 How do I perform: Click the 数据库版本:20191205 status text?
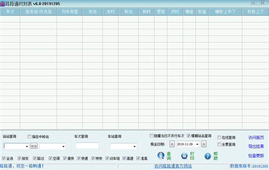click(x=249, y=166)
